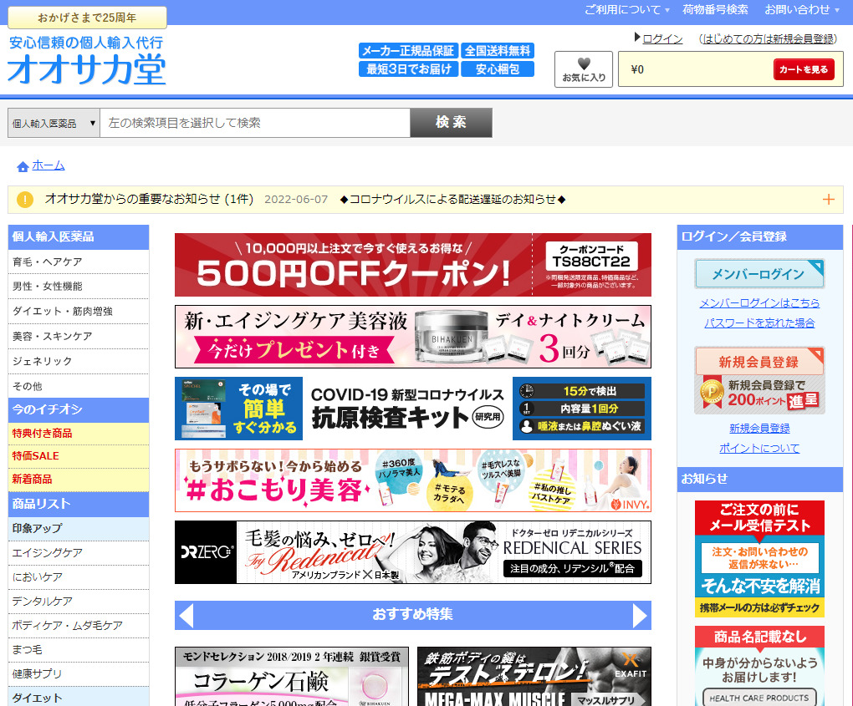Select 育毛・ヘアケア category
The width and height of the screenshot is (853, 706).
click(x=79, y=262)
